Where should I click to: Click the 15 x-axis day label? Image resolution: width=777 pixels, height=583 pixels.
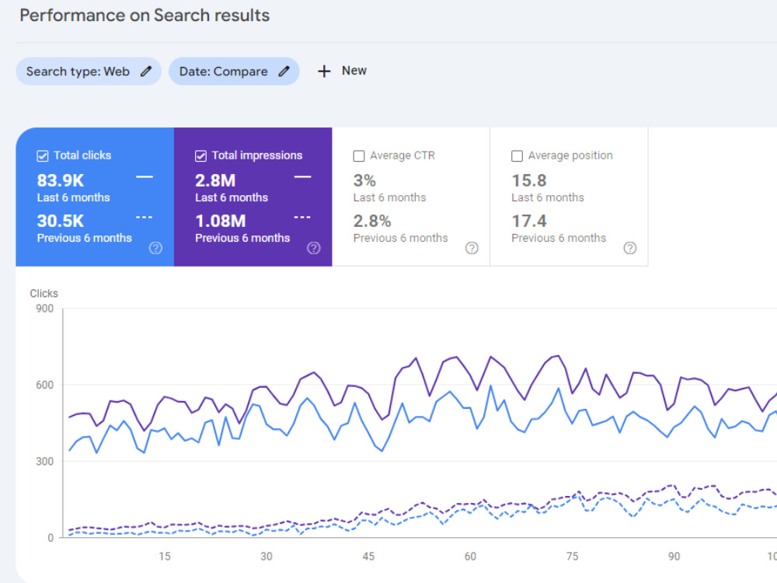(x=165, y=557)
